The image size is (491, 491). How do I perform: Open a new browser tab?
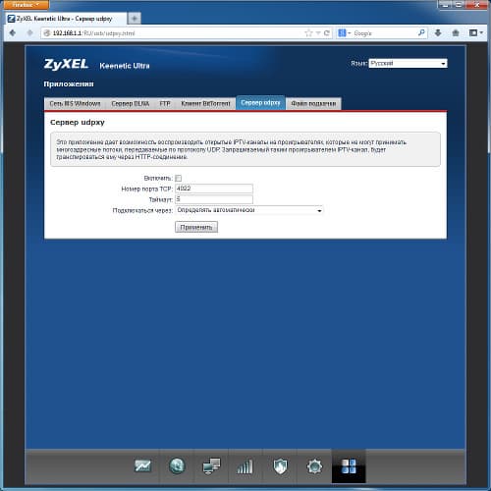(134, 19)
